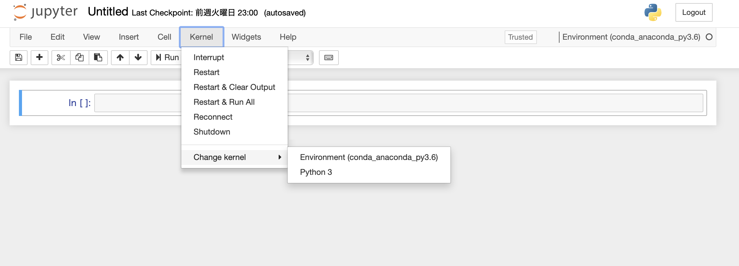This screenshot has height=266, width=739.
Task: Click the Logout button
Action: [x=694, y=12]
